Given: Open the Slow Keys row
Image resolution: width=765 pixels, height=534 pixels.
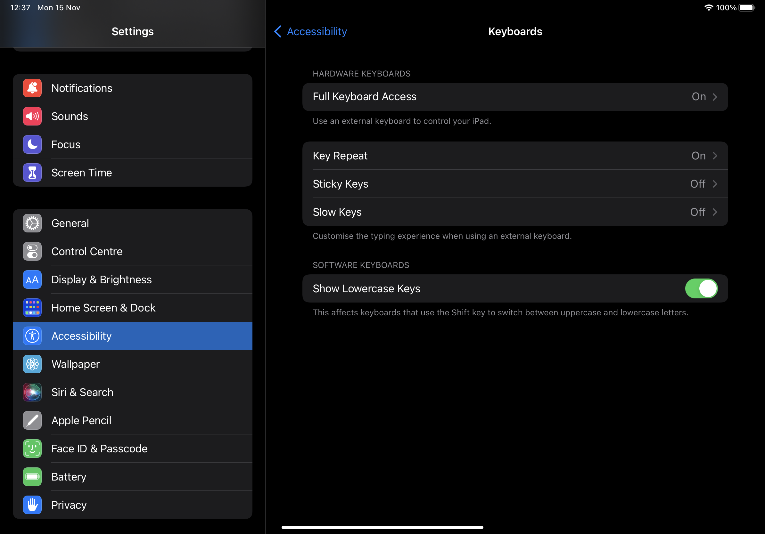Looking at the screenshot, I should tap(515, 212).
